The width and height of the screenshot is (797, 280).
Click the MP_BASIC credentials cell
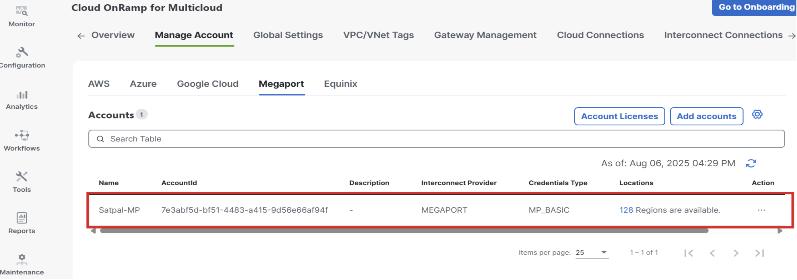(549, 211)
